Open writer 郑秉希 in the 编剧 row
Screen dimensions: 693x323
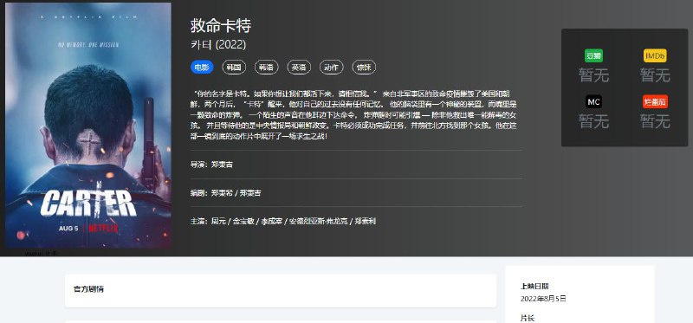222,193
